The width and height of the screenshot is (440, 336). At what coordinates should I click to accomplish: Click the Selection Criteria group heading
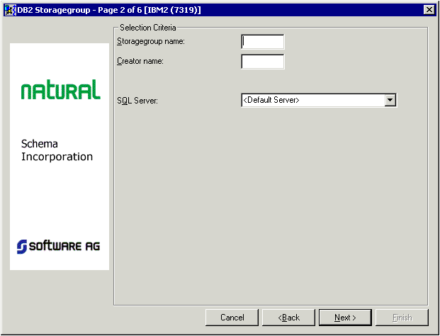(147, 28)
